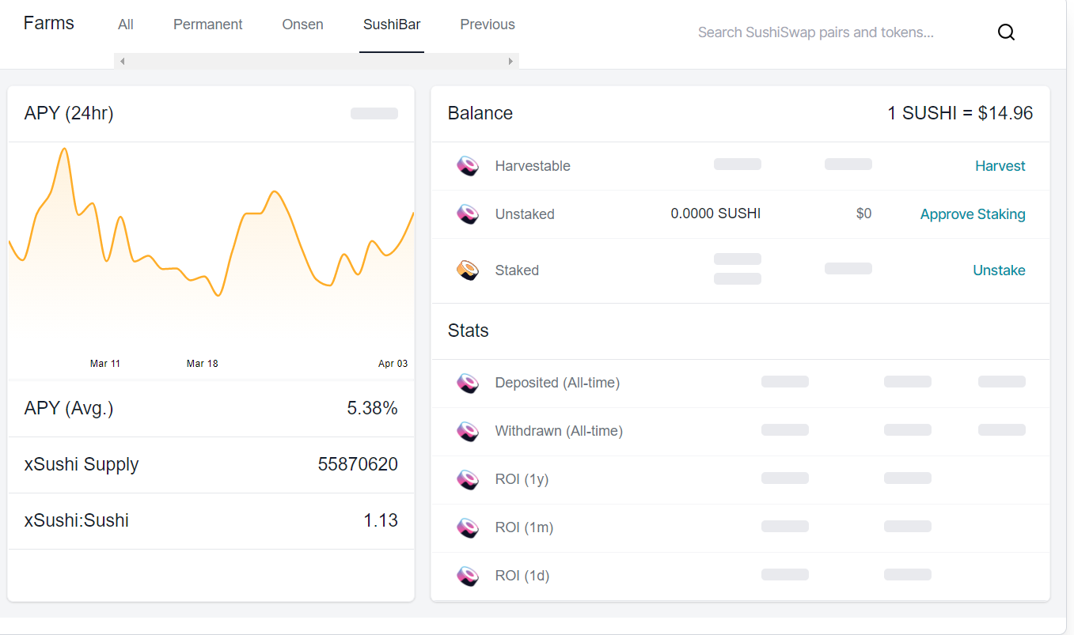Click the sushi icon beside Harvestable
This screenshot has width=1074, height=635.
coord(468,166)
